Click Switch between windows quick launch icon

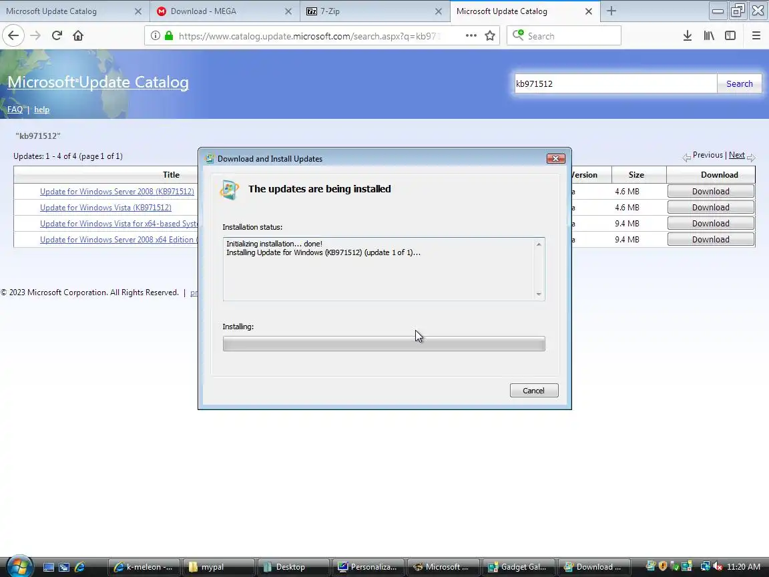pyautogui.click(x=64, y=567)
